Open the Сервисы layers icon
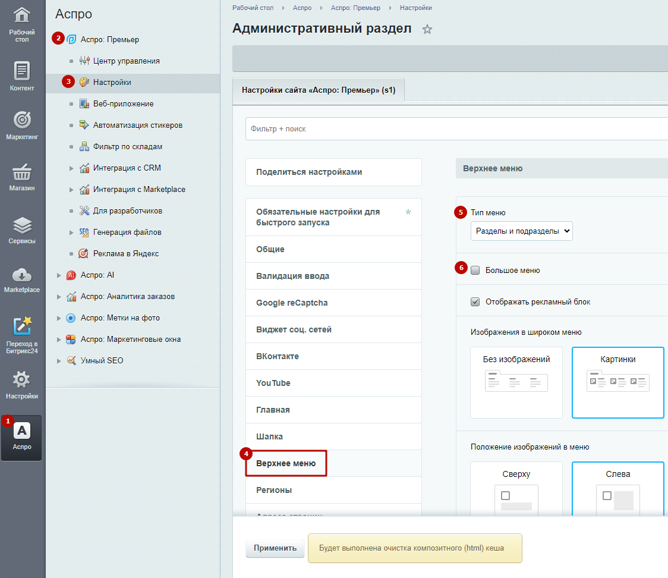 22,225
